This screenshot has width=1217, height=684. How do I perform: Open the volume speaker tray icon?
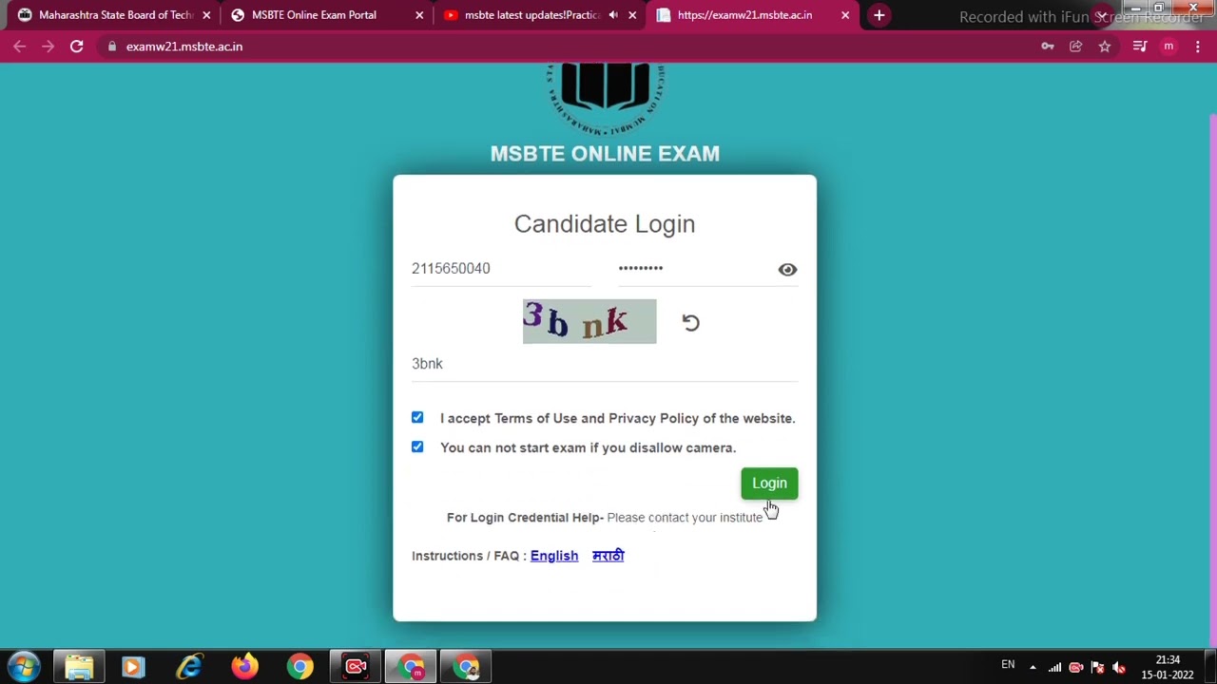[x=1119, y=668]
